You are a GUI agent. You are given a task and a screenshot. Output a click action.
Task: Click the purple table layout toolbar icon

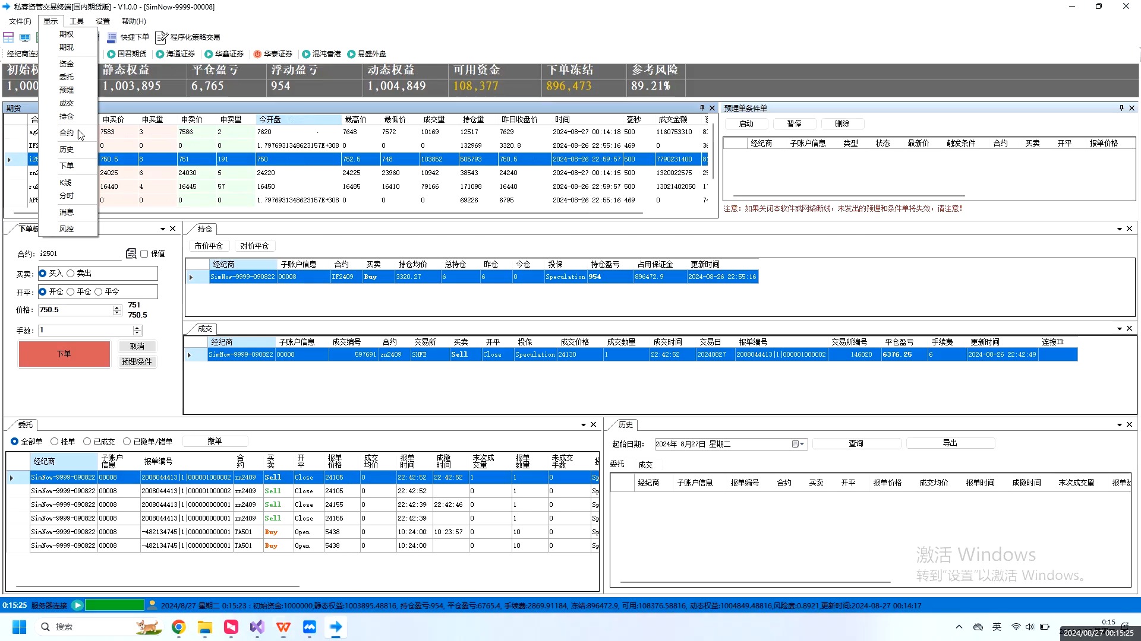[x=8, y=37]
